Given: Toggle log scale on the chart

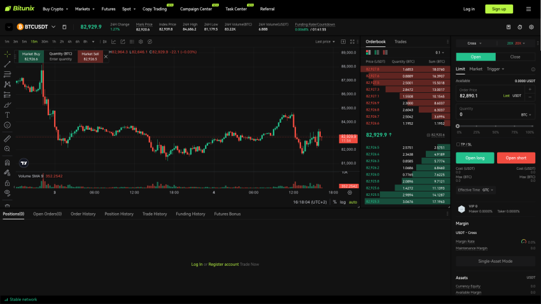Looking at the screenshot, I should click(342, 202).
